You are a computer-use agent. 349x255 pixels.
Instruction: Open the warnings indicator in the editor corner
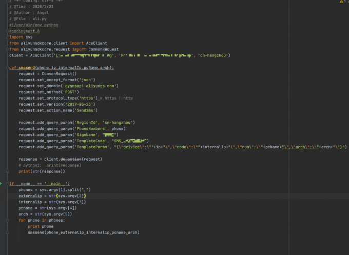coord(344,2)
